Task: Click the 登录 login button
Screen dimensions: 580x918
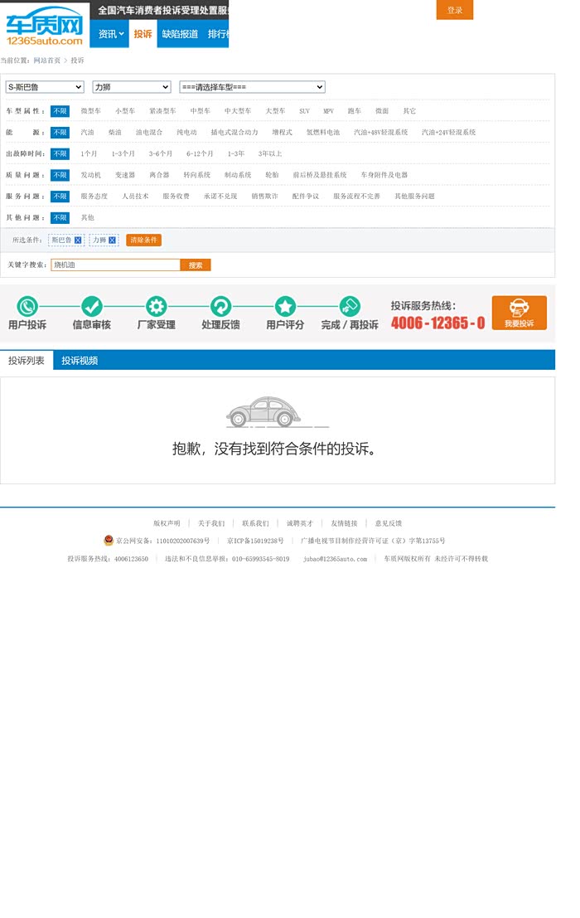Action: tap(454, 10)
